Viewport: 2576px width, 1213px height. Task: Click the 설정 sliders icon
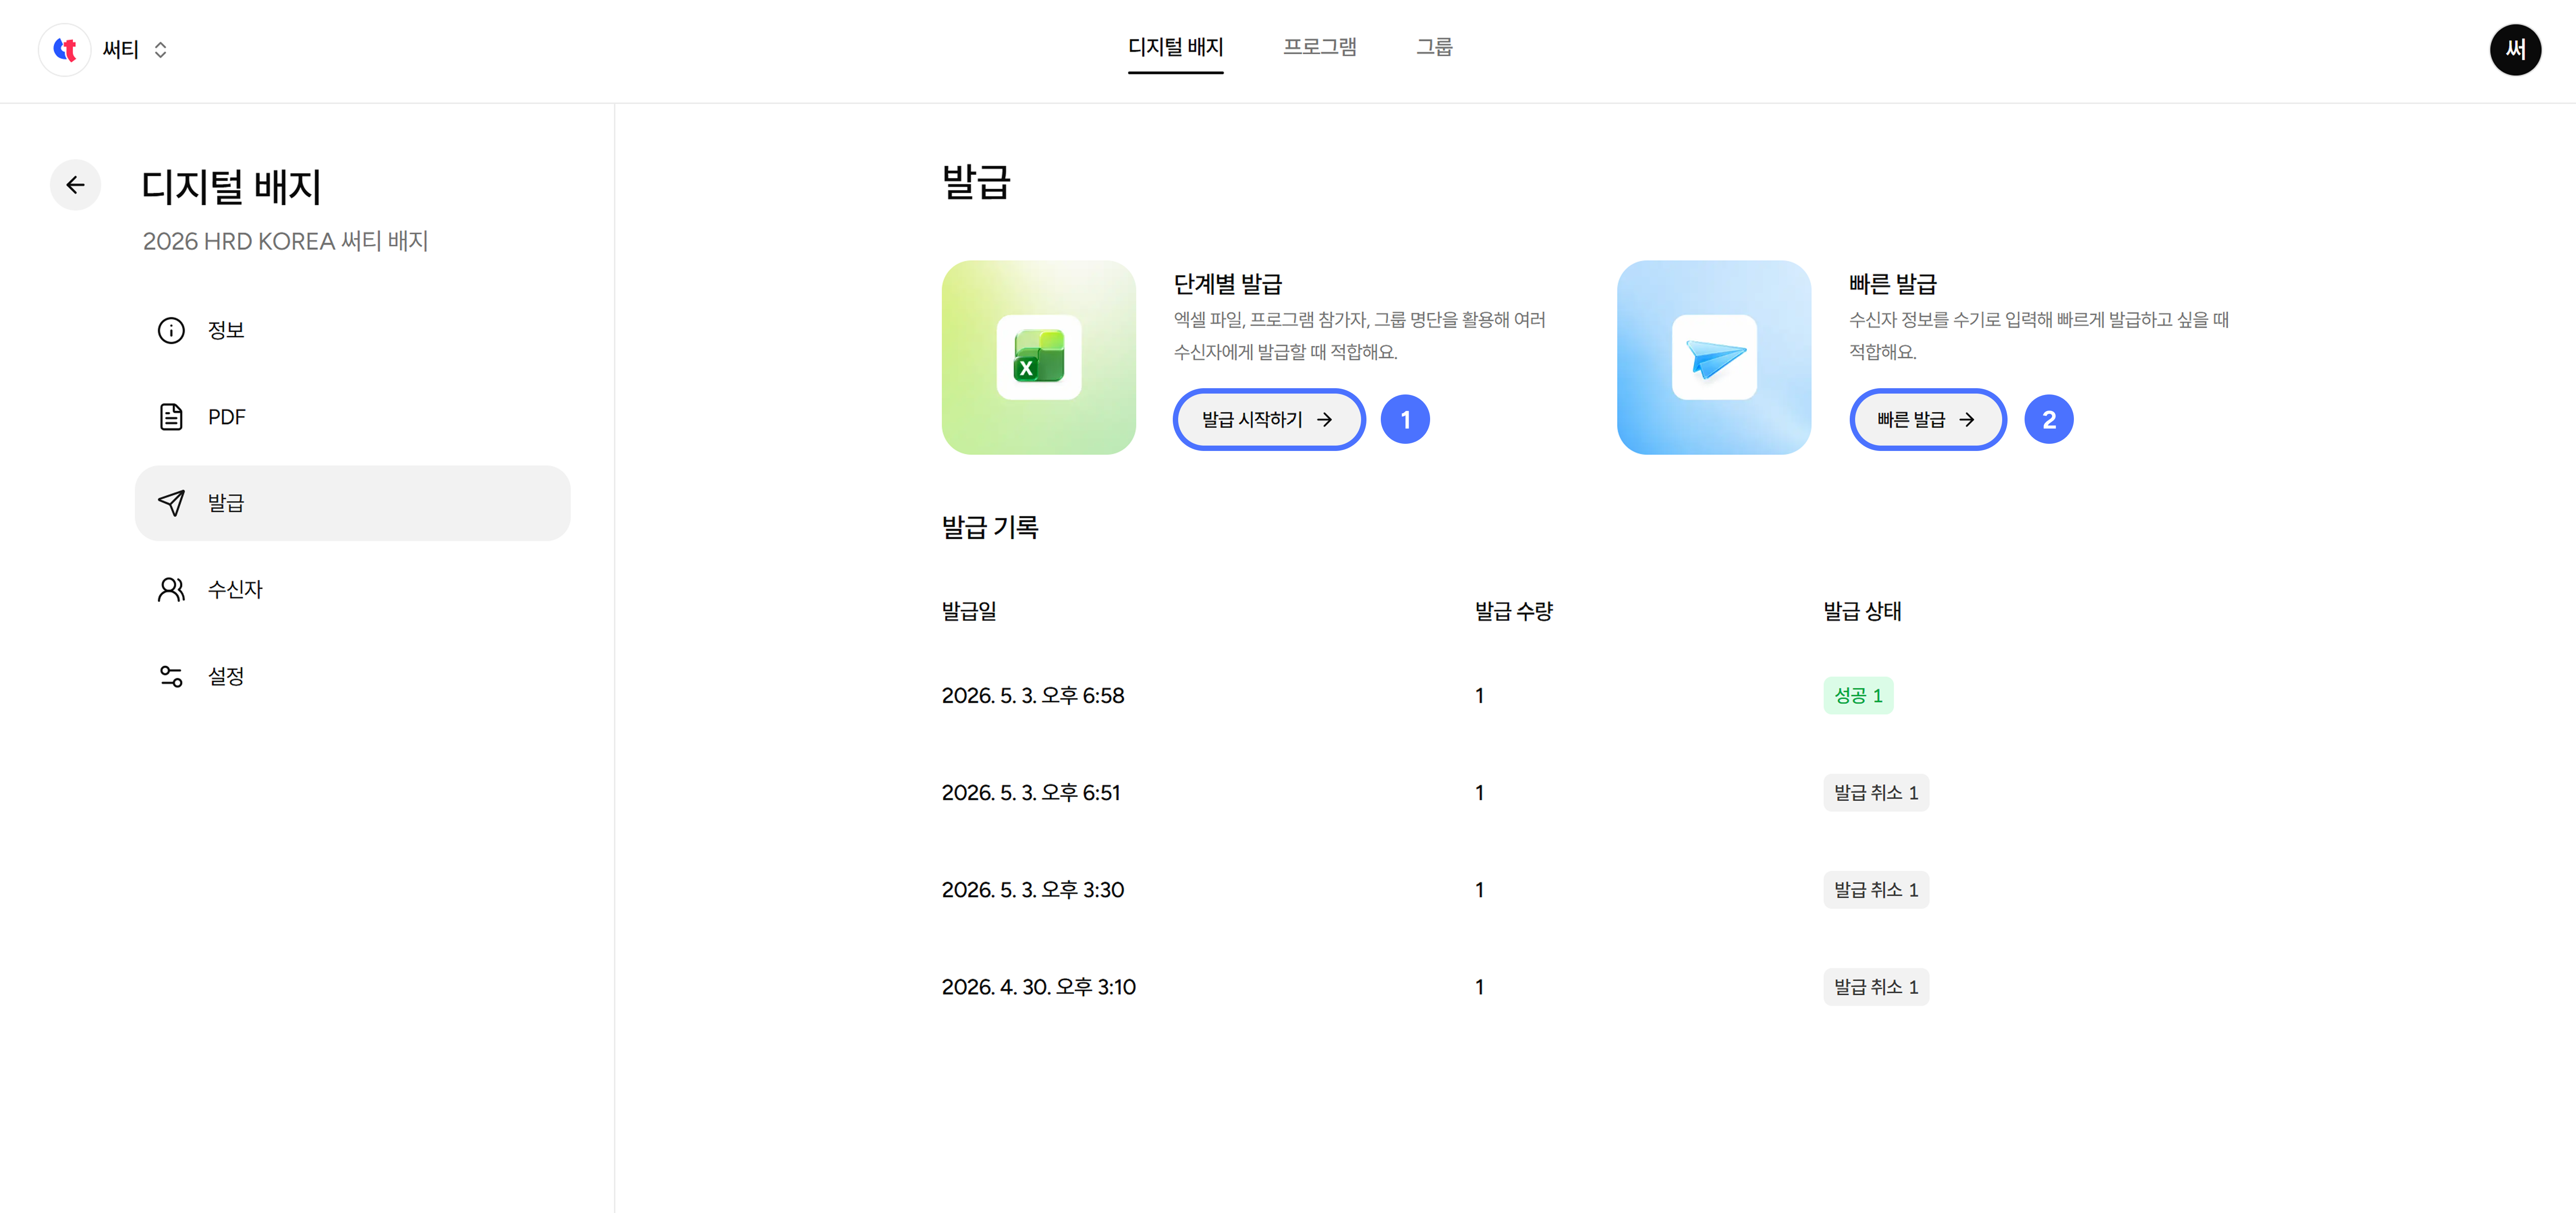click(171, 677)
